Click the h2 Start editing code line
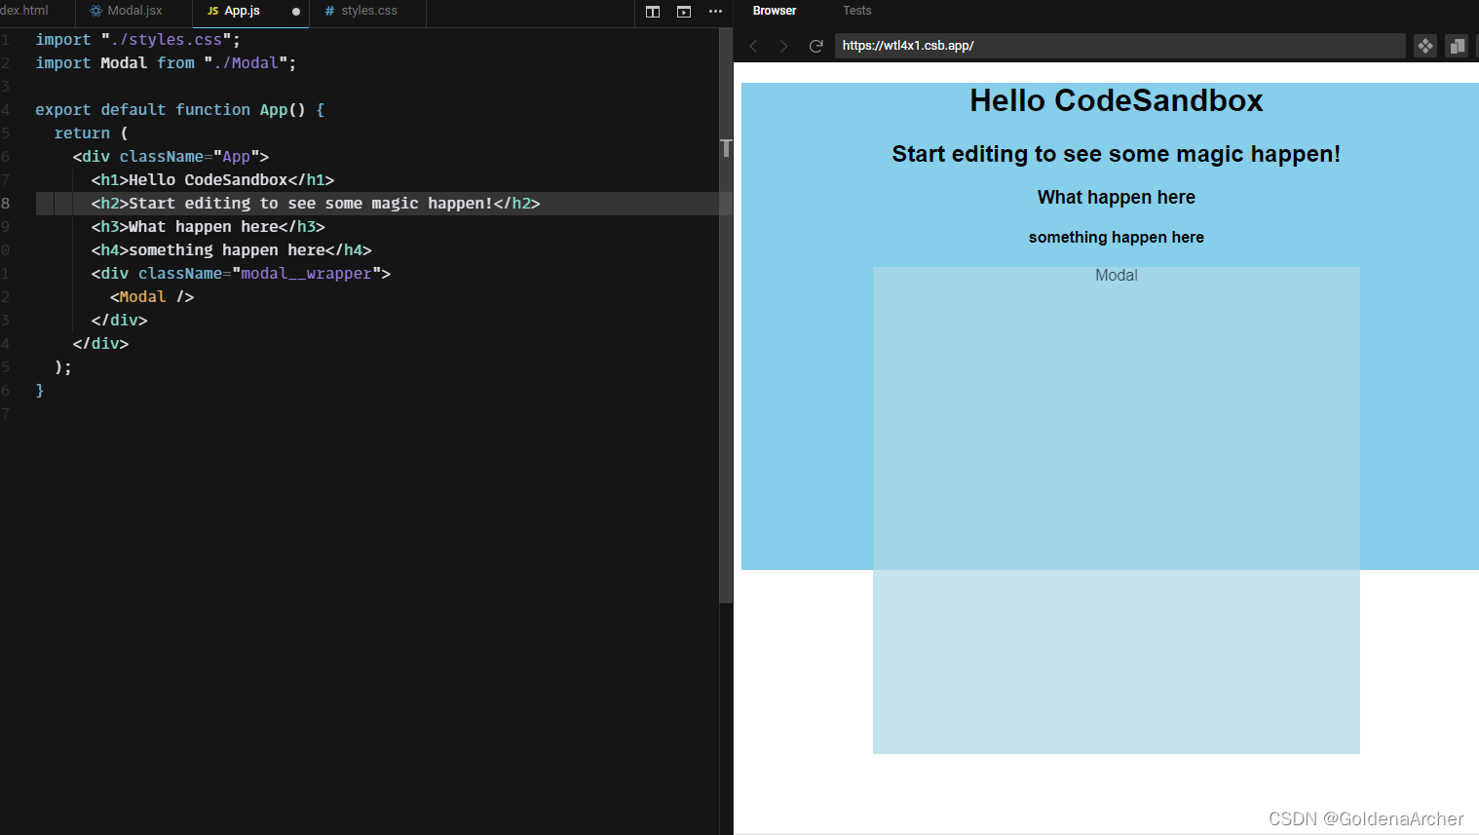The height and width of the screenshot is (835, 1479). [x=316, y=204]
